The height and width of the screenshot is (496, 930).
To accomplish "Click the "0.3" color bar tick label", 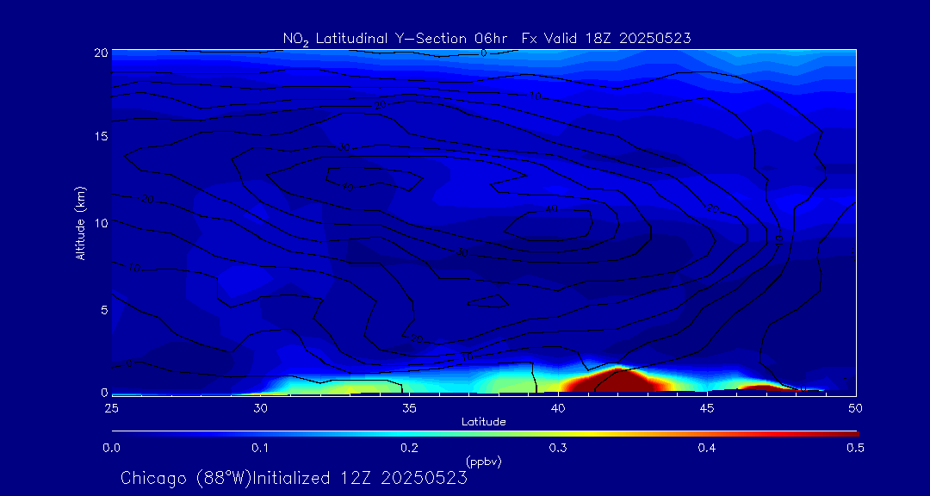I will click(x=558, y=448).
